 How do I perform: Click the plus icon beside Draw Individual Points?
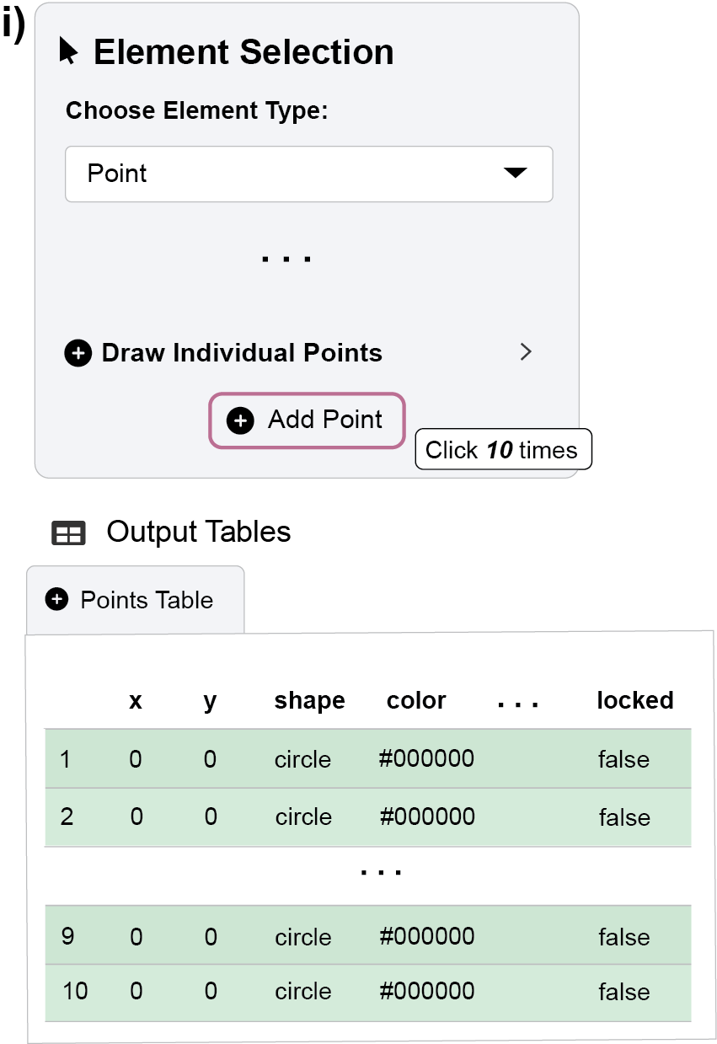coord(78,353)
